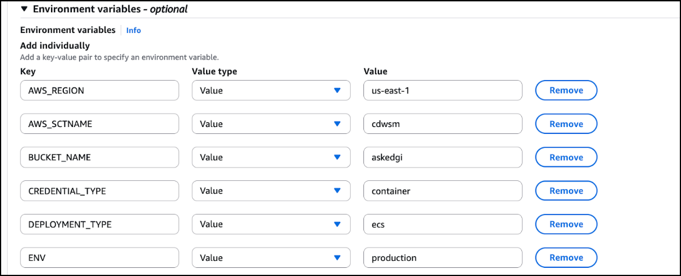681x276 pixels.
Task: Open Value type dropdown for BUCKET_NAME
Action: click(271, 157)
